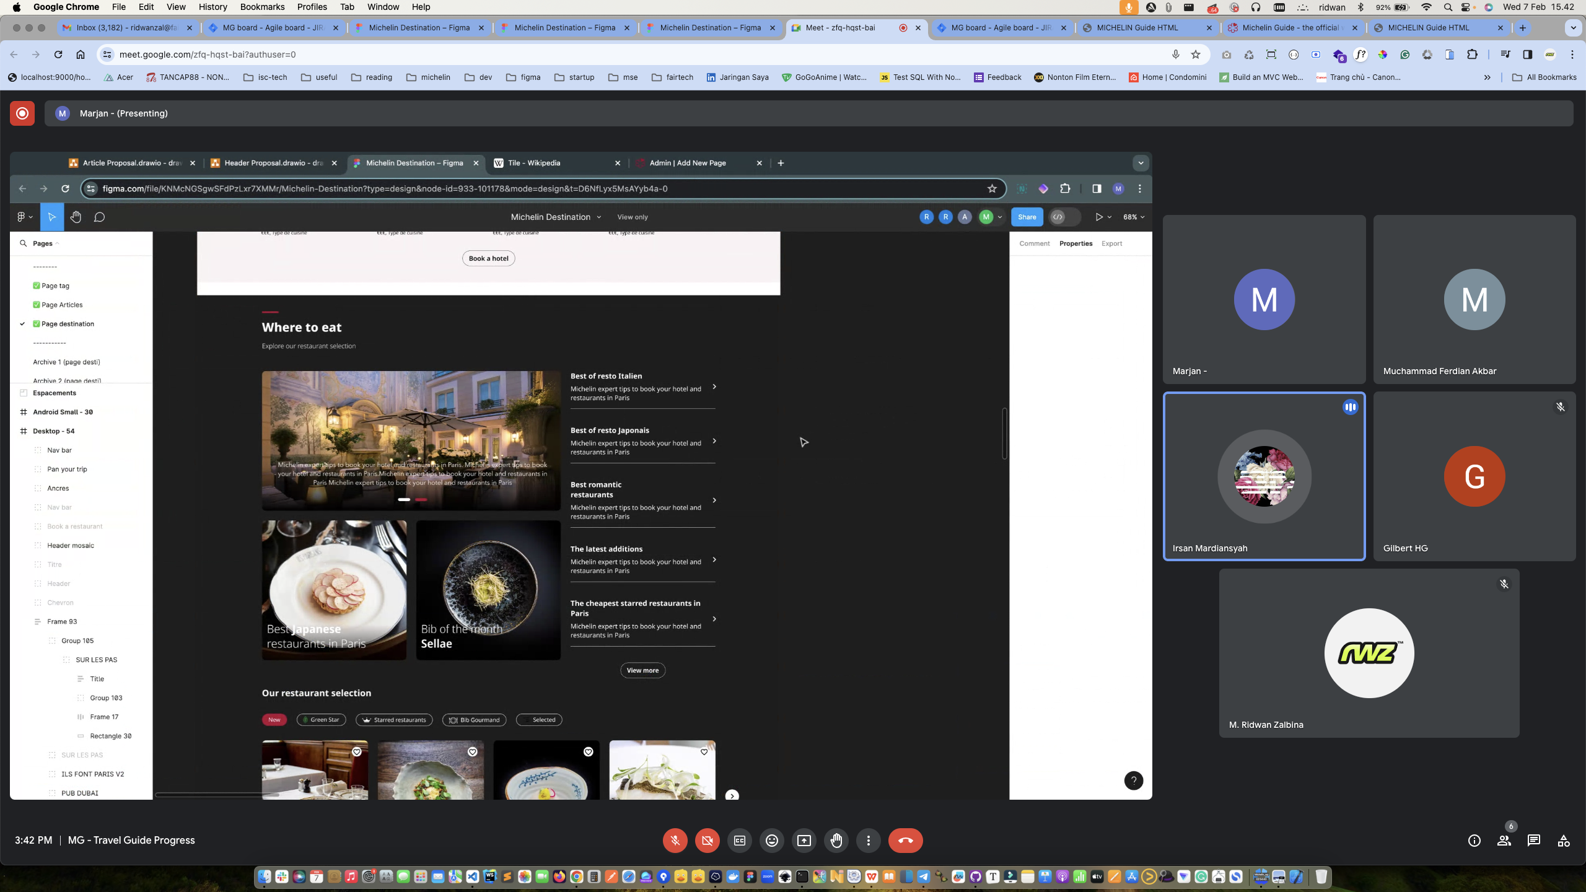
Task: Expand the Chrome tab search dropdown
Action: (x=1573, y=27)
